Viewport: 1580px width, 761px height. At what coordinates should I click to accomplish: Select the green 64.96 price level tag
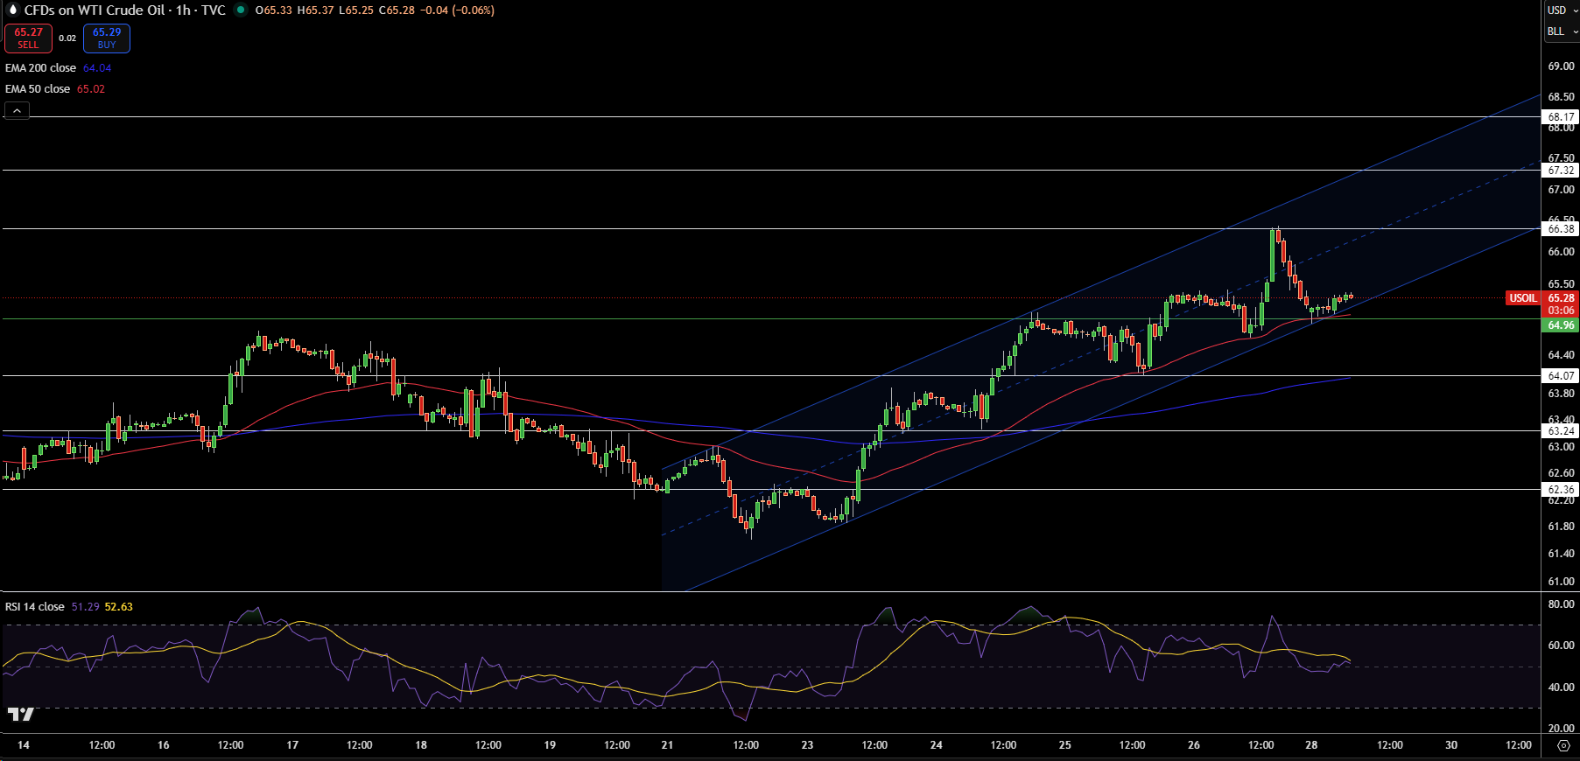click(x=1560, y=325)
